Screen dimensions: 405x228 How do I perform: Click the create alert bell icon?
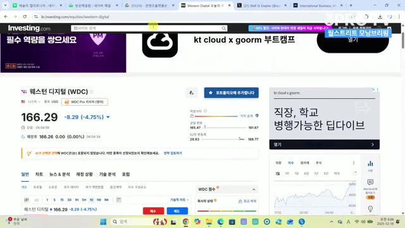point(191,93)
